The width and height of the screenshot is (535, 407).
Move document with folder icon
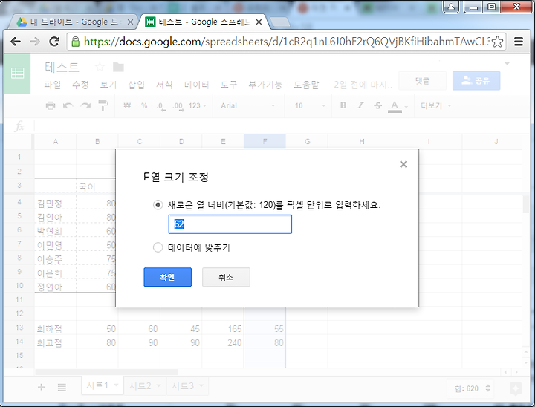pos(118,67)
